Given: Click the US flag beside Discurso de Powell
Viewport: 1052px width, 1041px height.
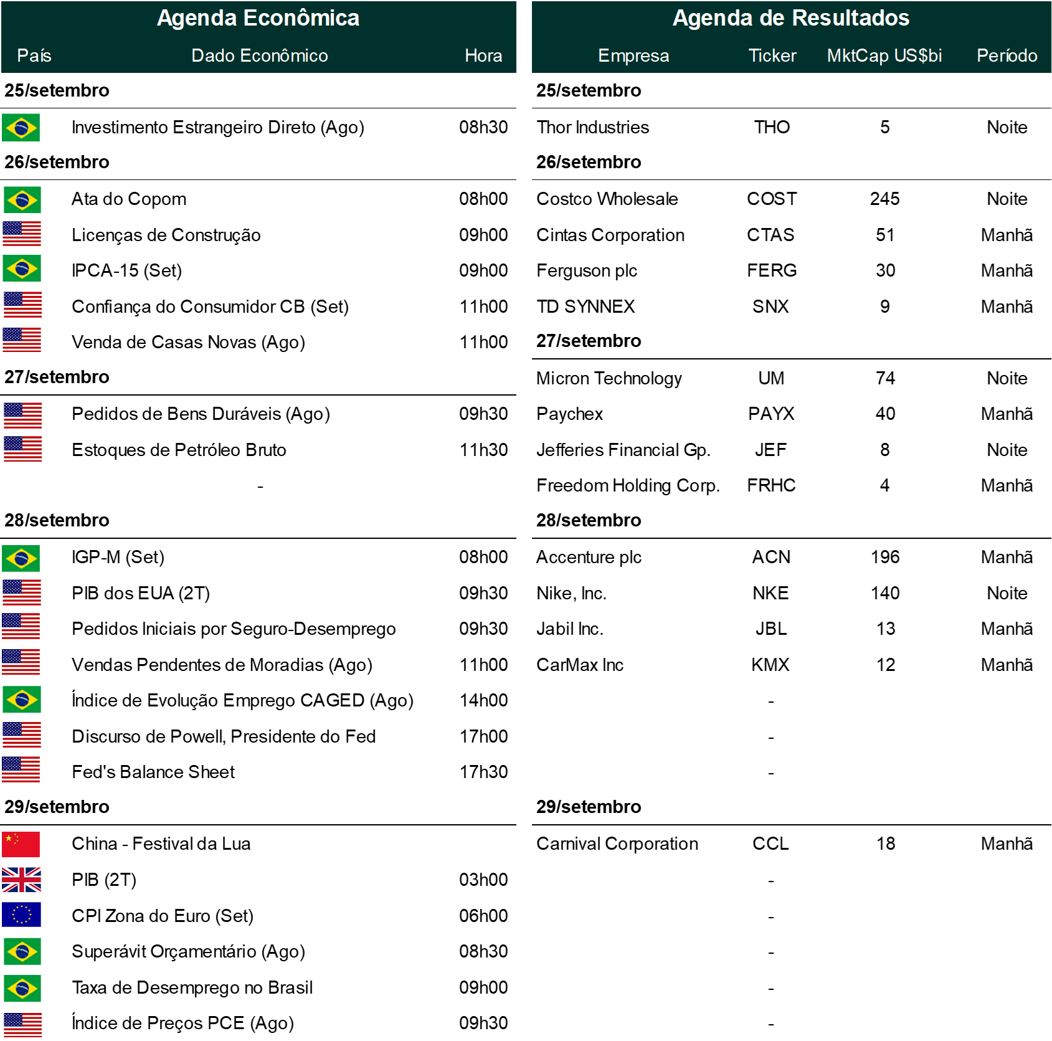Looking at the screenshot, I should 22,735.
